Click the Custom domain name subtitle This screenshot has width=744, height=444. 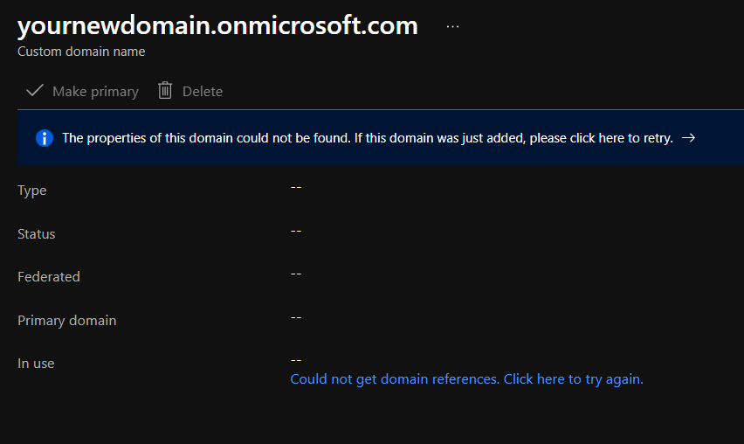tap(81, 52)
